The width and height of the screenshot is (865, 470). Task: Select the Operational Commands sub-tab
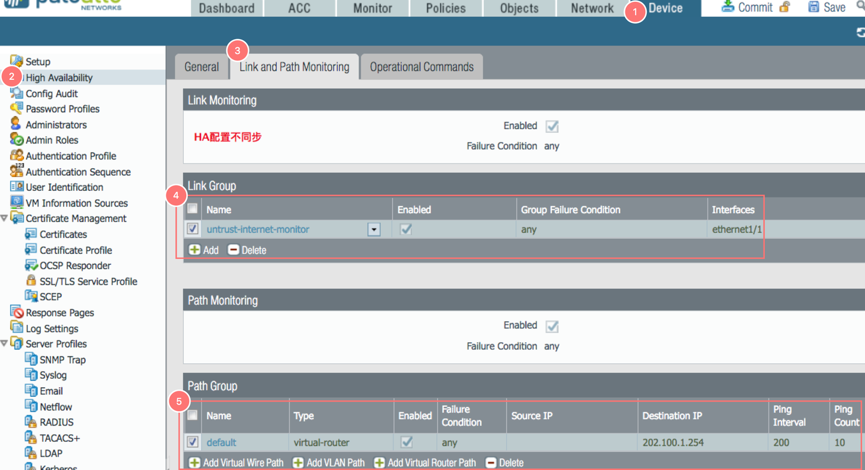422,67
